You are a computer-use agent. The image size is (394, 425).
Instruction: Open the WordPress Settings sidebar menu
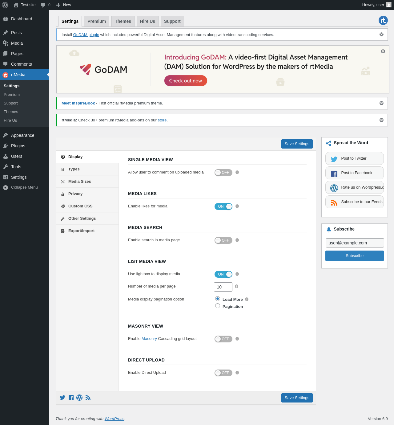point(25,177)
